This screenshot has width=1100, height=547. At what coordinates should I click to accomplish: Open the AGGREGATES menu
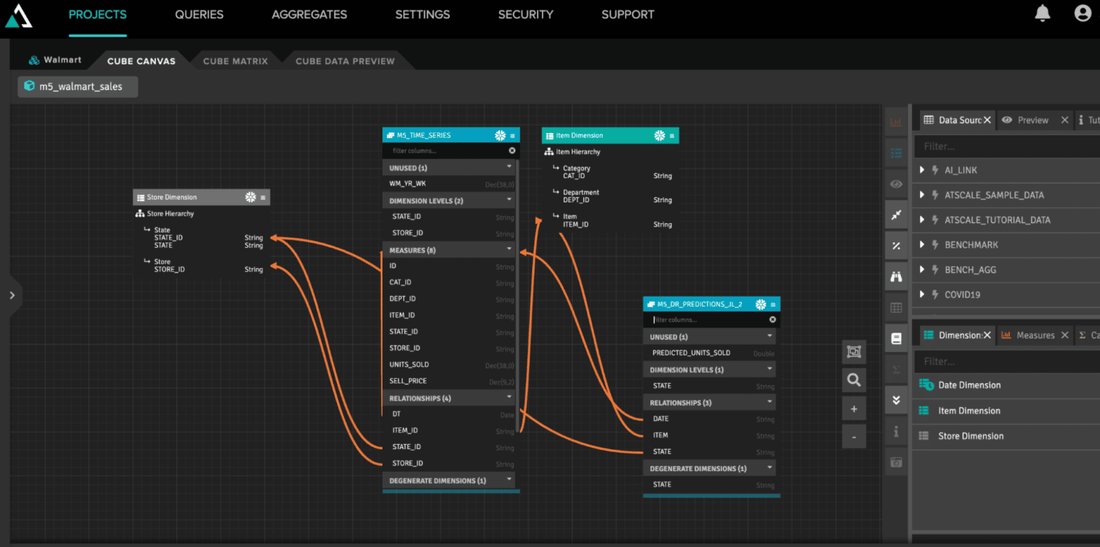pyautogui.click(x=309, y=14)
